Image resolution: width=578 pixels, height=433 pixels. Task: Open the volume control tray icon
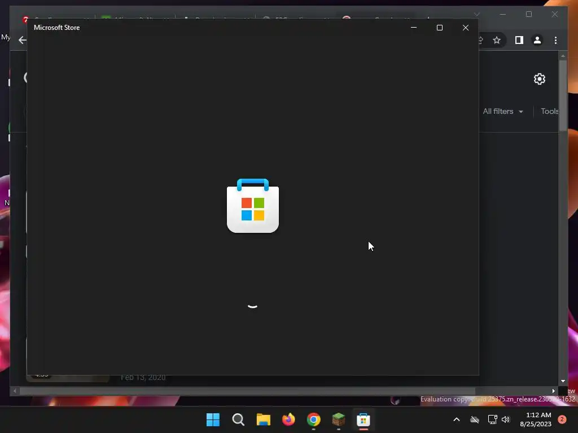coord(506,419)
